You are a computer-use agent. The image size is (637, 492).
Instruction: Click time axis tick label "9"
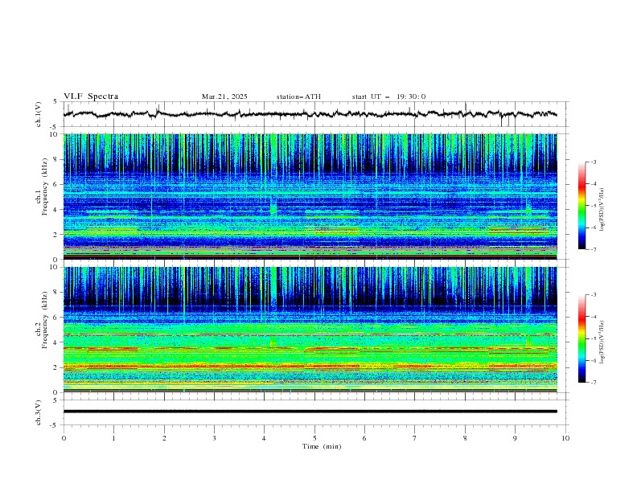[515, 438]
